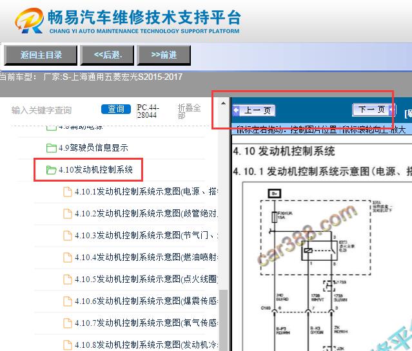Viewport: 412px width, 351px height.
Task: Click the file icon beside 4.10.2
Action: click(68, 214)
